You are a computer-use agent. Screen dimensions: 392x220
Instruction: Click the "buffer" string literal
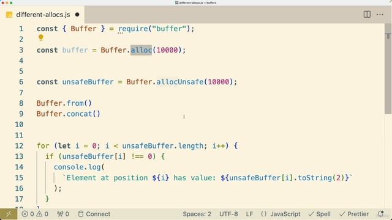(x=169, y=29)
